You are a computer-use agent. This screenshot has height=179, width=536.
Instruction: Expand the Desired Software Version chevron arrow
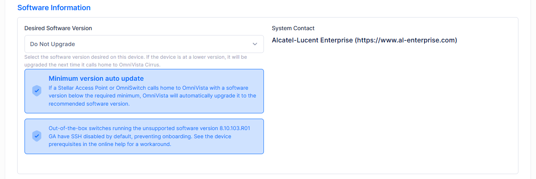[x=255, y=44]
